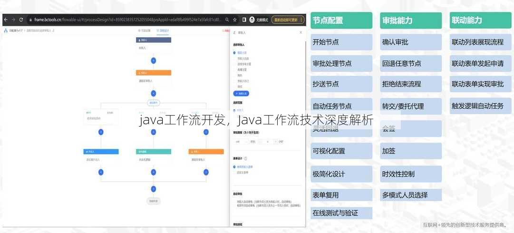
Task: Add a node just above the end node
Action: point(154,189)
